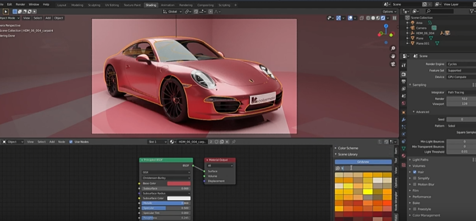
Task: Click the zoom magnifier viewport gizmo
Action: (x=393, y=48)
